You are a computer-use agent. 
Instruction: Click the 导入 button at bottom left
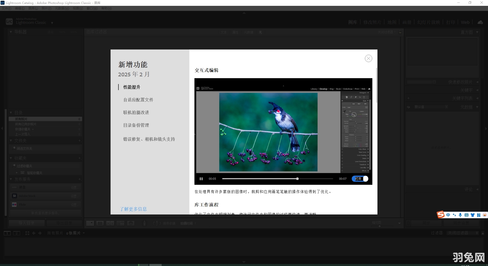coord(27,223)
